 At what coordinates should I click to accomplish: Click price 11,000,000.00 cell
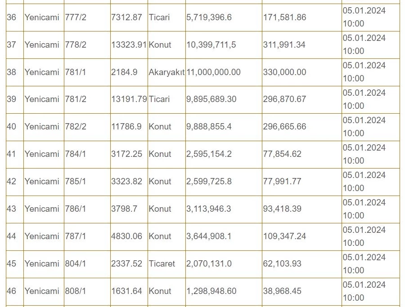[224, 72]
